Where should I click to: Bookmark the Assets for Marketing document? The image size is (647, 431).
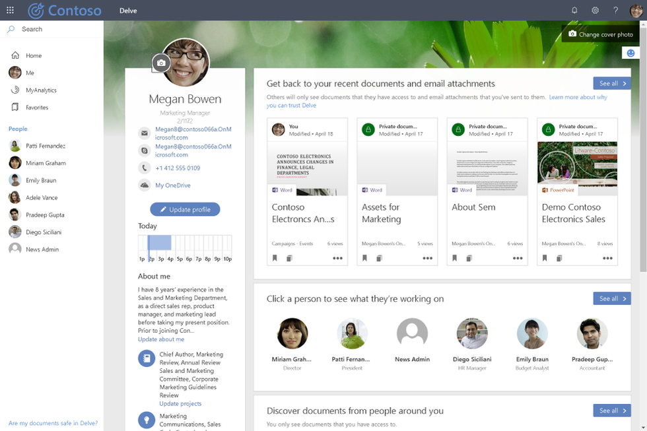point(364,258)
